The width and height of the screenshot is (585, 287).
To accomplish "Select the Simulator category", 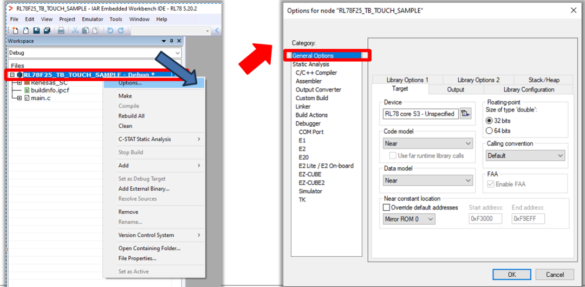I will [310, 191].
